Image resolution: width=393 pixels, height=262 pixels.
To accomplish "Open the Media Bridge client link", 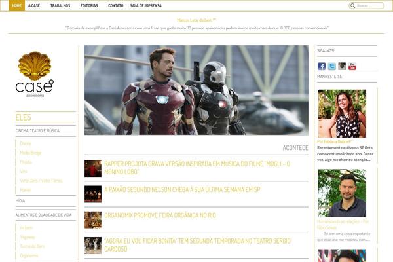I will pos(31,153).
